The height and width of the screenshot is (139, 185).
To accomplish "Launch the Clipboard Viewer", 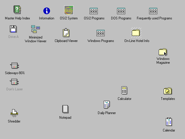I will click(66, 33).
